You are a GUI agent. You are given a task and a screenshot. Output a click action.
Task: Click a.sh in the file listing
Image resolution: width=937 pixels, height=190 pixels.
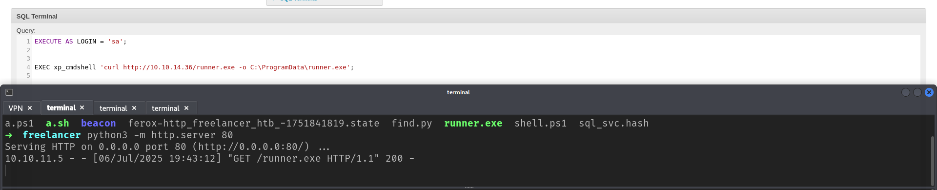click(57, 124)
